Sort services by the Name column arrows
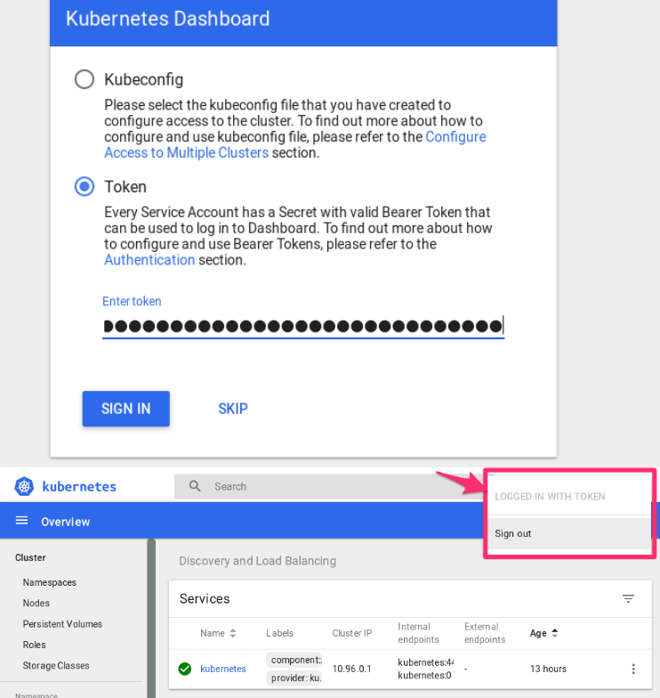This screenshot has width=660, height=698. 233,633
